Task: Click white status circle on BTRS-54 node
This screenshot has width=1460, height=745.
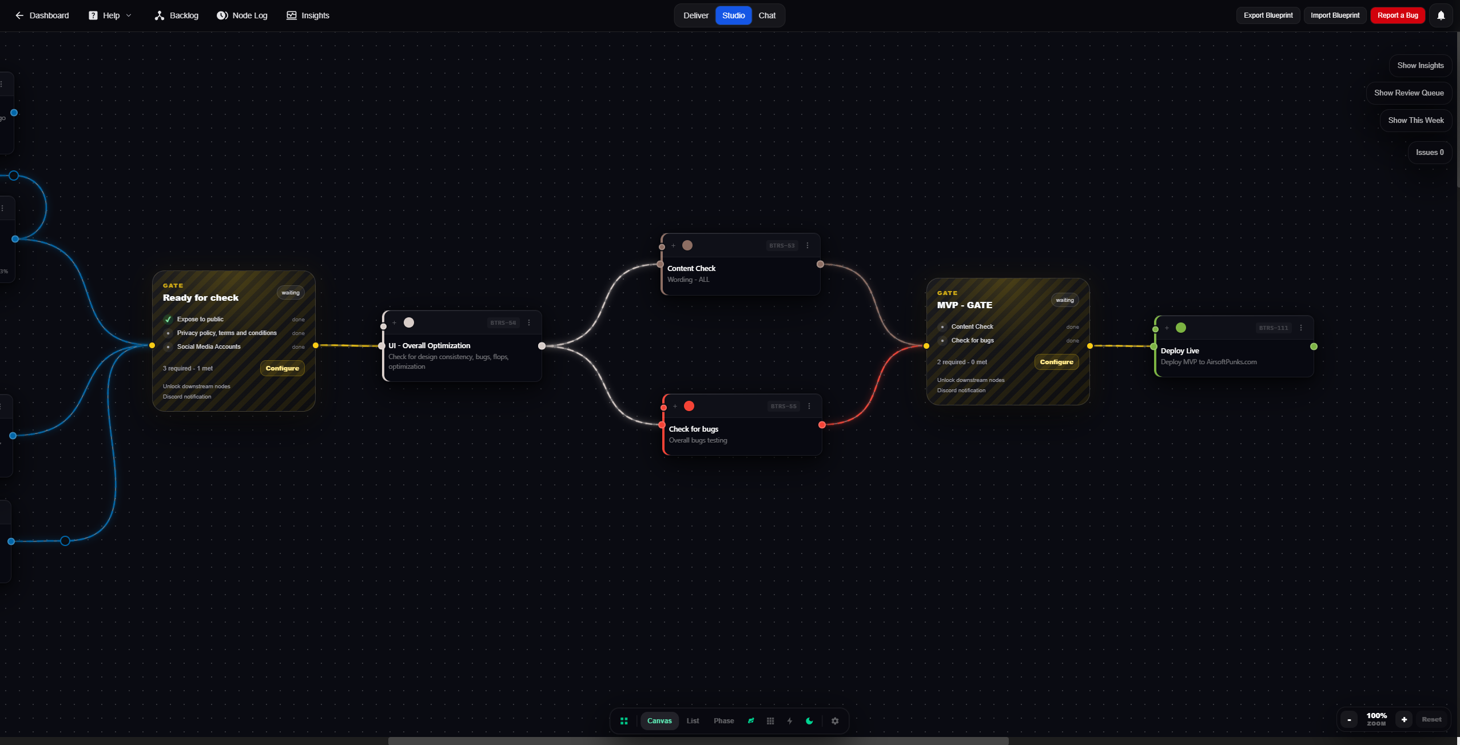Action: [x=409, y=322]
